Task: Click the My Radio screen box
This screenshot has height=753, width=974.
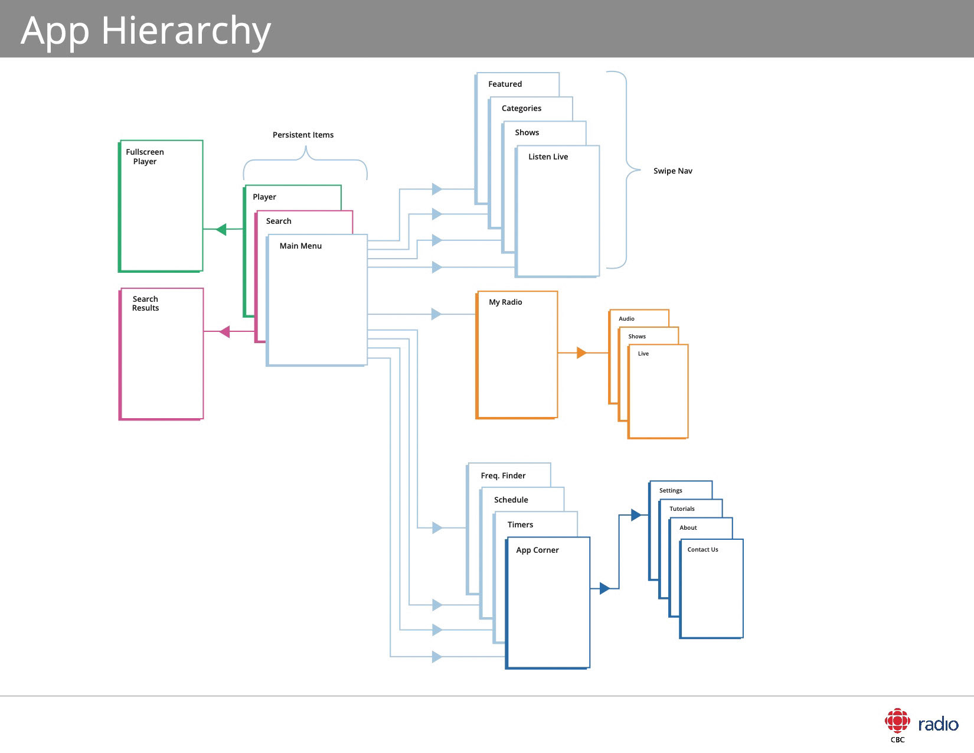Action: click(x=517, y=354)
